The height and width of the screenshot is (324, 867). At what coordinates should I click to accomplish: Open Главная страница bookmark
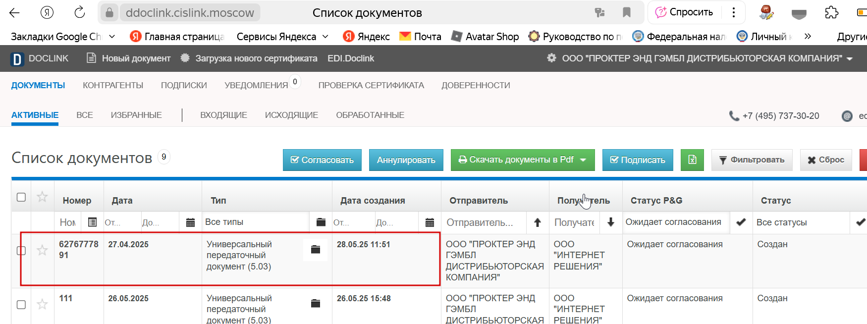177,37
